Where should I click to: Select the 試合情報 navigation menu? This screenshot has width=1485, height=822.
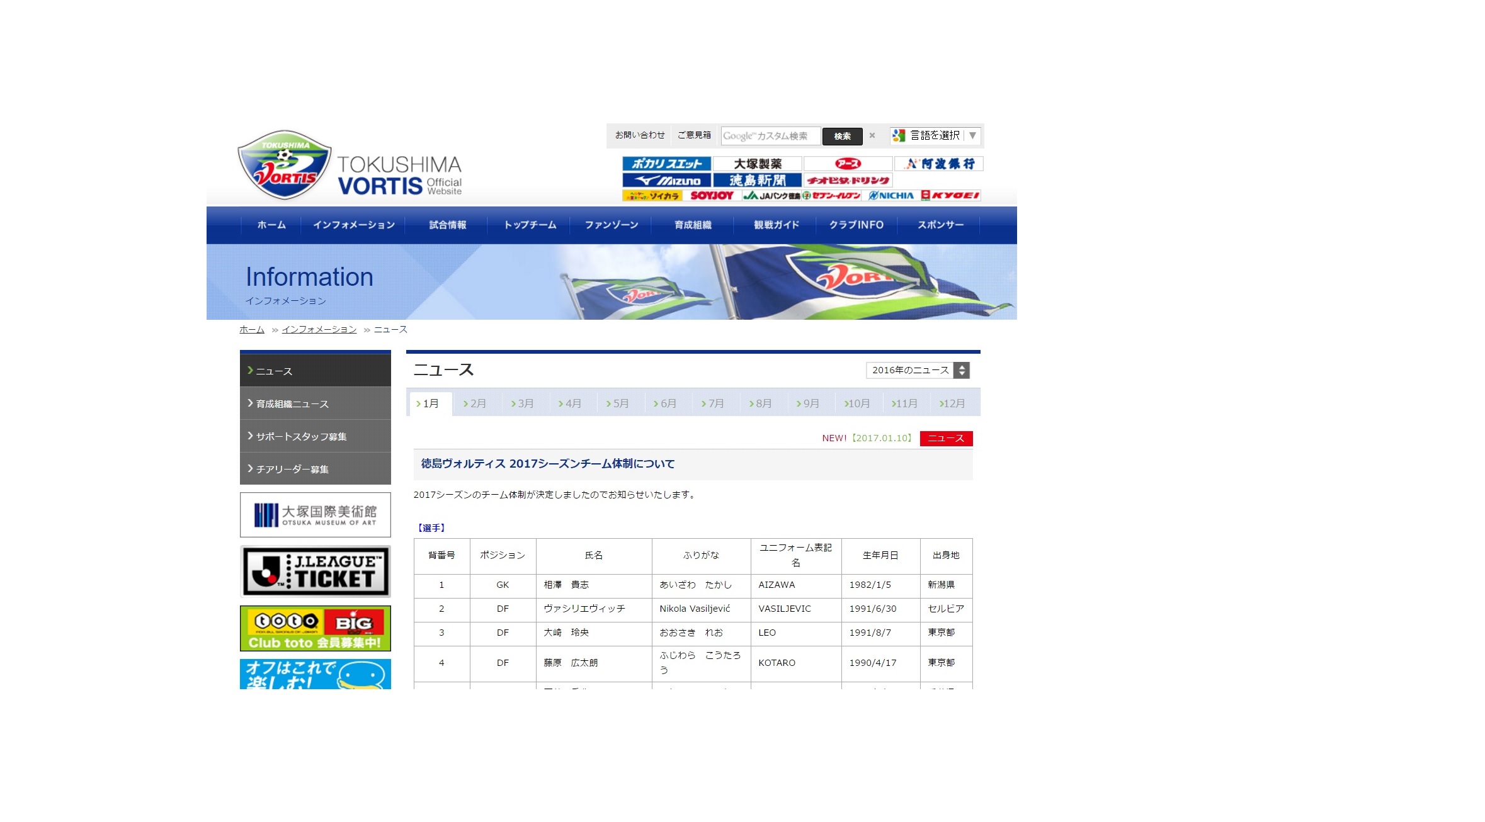click(447, 225)
